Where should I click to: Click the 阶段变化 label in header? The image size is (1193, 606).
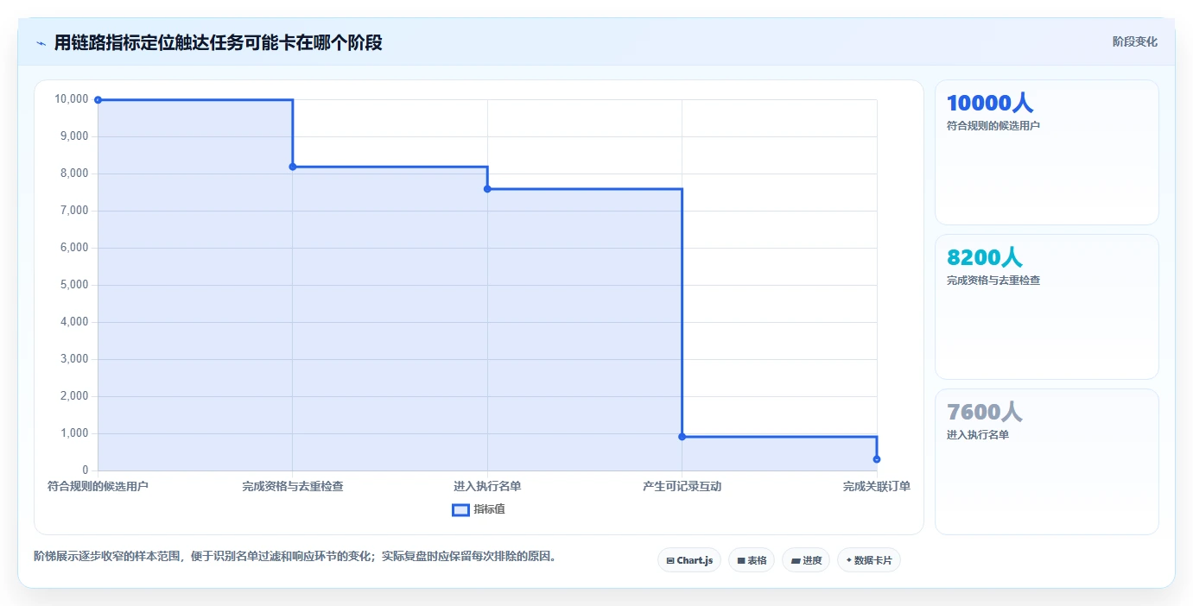1134,41
